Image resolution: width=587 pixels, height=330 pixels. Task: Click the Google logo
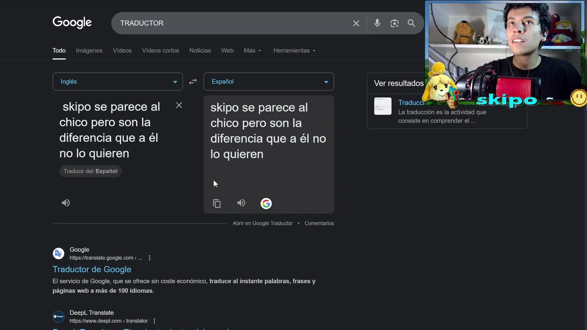click(x=72, y=22)
